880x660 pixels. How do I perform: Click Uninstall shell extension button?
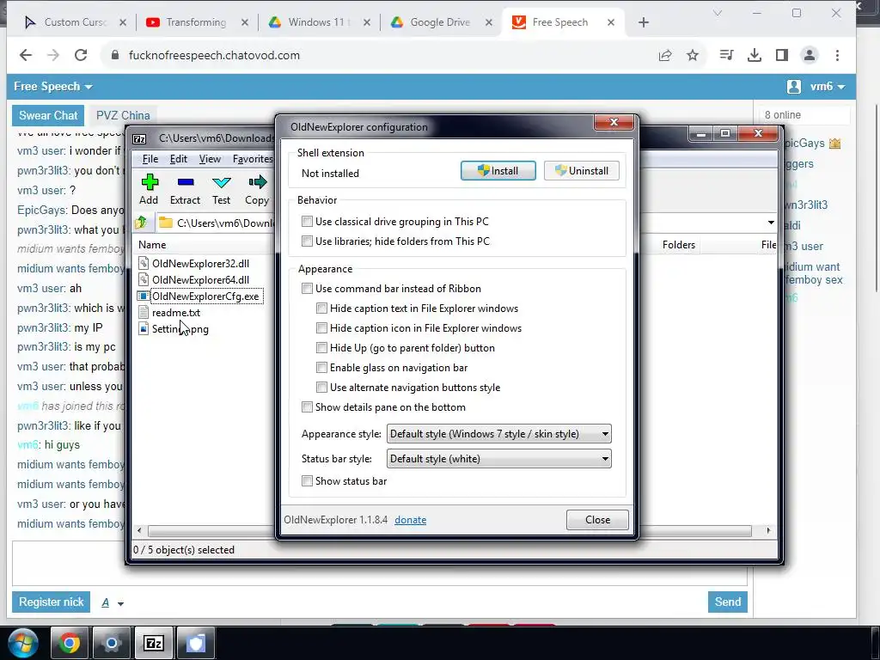[582, 171]
